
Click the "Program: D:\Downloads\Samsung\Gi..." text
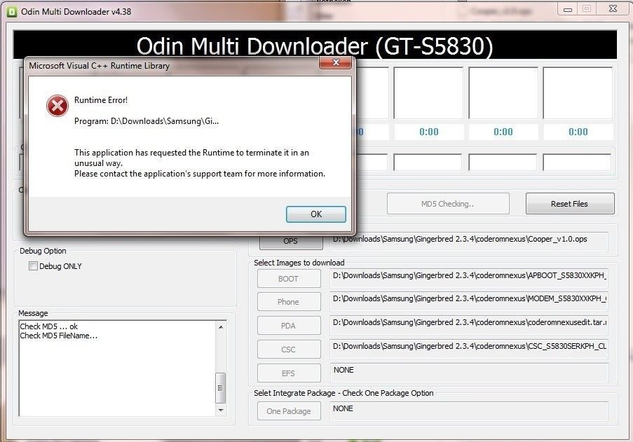point(147,121)
